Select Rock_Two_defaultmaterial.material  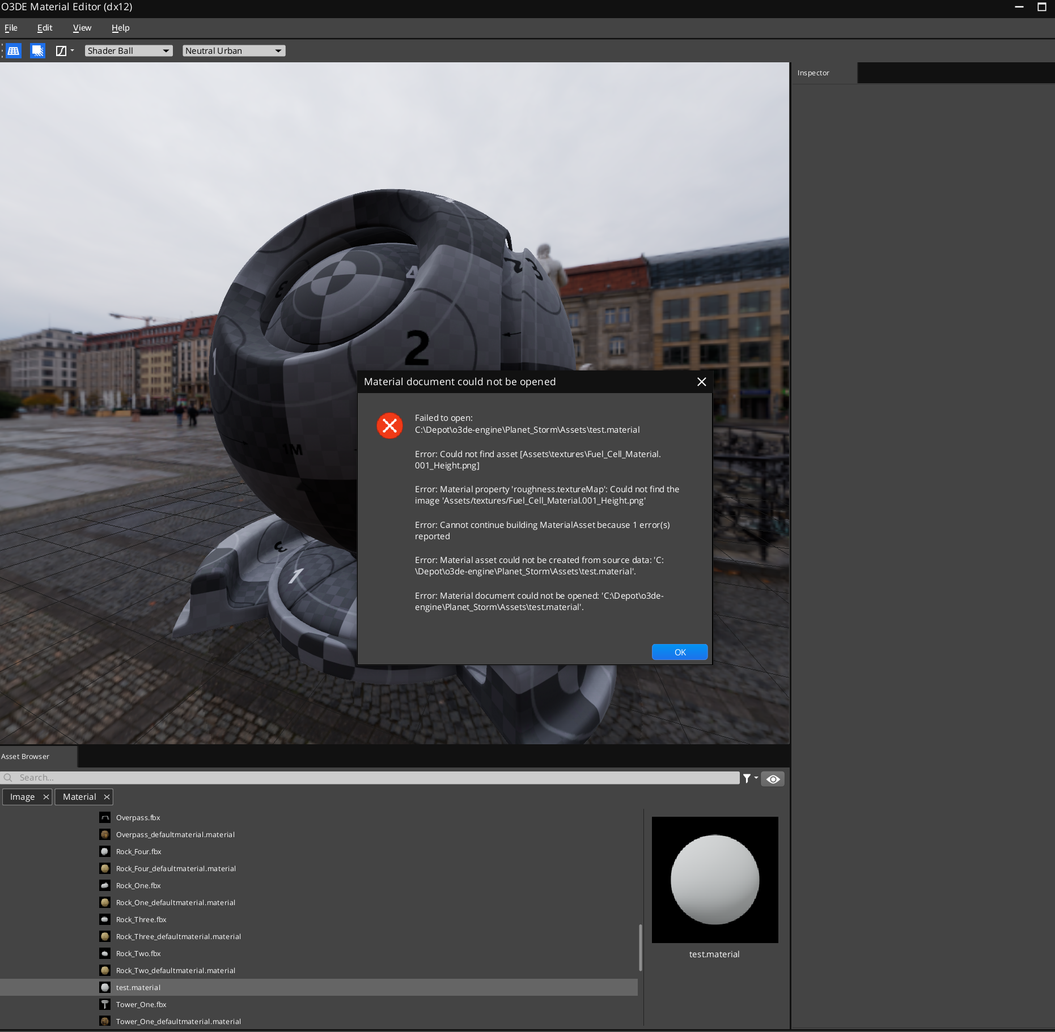pos(319,971)
